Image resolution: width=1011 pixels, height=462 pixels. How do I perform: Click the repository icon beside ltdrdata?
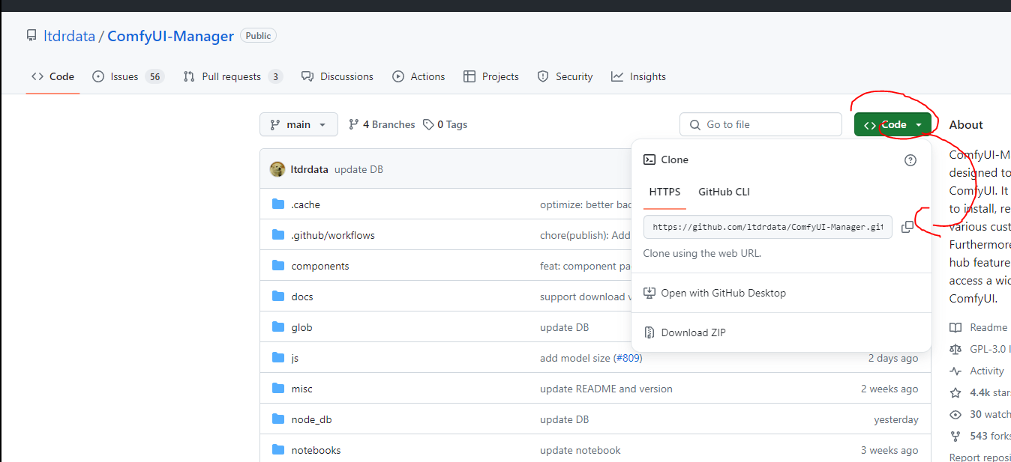click(31, 36)
